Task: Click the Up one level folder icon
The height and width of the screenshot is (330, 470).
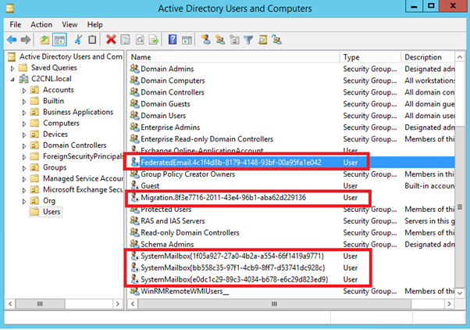Action: click(46, 39)
